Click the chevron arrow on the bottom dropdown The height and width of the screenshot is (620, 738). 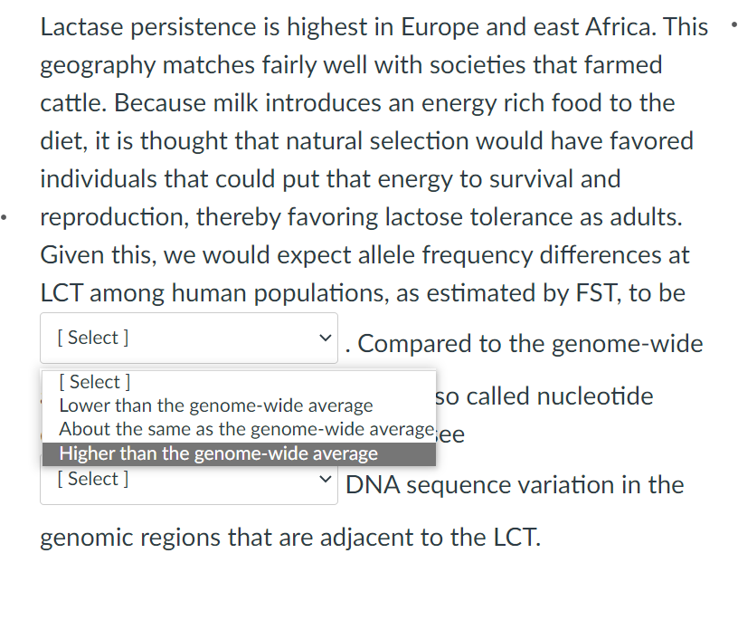tap(325, 479)
